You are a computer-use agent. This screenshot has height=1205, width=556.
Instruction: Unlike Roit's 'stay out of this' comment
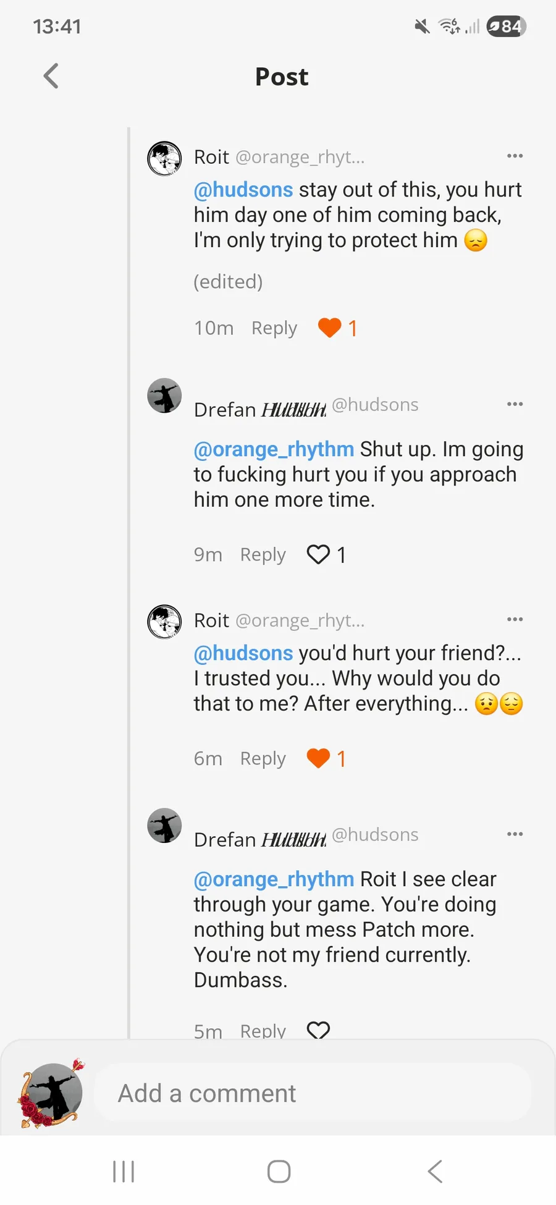tap(329, 328)
